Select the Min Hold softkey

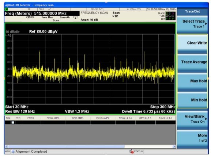pyautogui.click(x=192, y=101)
